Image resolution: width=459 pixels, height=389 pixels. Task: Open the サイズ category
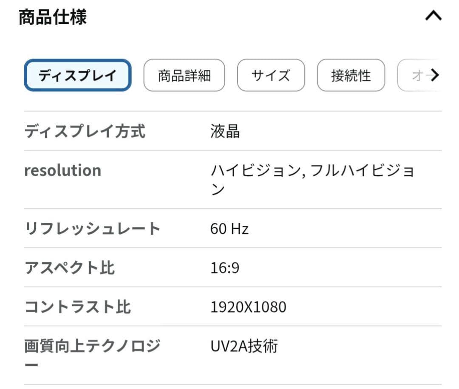click(x=271, y=75)
